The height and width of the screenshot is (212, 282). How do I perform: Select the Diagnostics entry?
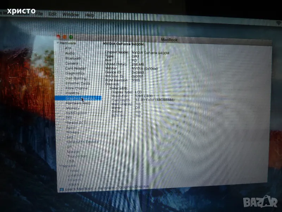point(75,73)
